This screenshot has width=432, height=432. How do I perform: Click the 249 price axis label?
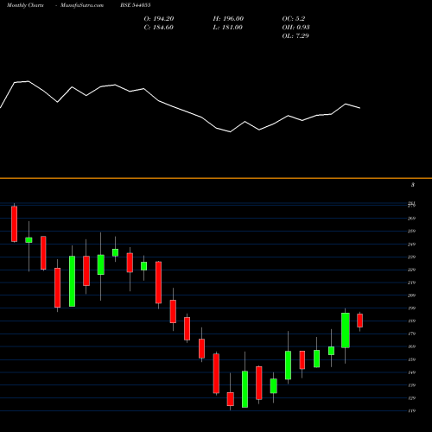[x=411, y=245]
